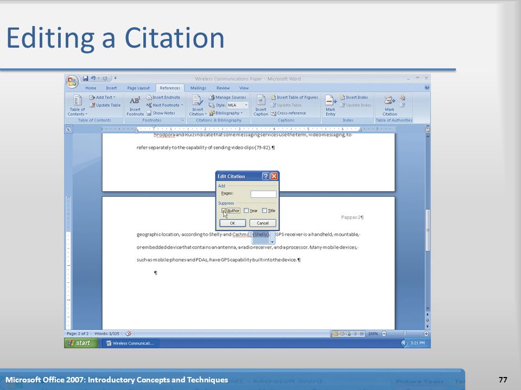Viewport: 521px width, 390px height.
Task: Click Insert Table of Figures
Action: (294, 97)
